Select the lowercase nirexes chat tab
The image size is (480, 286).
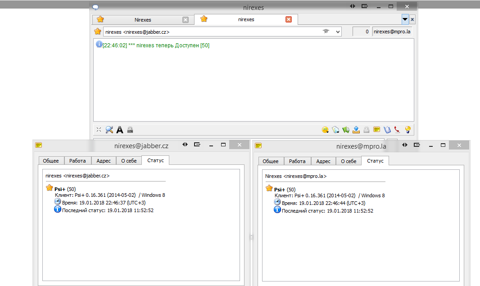246,19
